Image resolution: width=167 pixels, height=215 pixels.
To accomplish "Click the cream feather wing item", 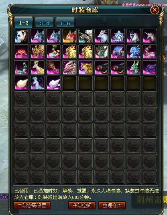I will [21, 83].
